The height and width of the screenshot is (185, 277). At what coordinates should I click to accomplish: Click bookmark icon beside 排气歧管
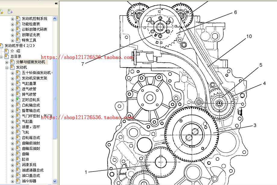tap(18, 94)
